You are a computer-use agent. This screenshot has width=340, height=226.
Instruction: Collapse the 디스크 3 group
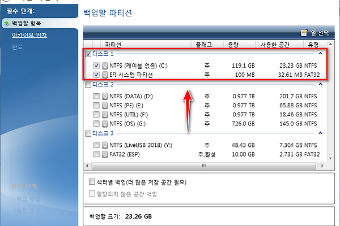[321, 134]
